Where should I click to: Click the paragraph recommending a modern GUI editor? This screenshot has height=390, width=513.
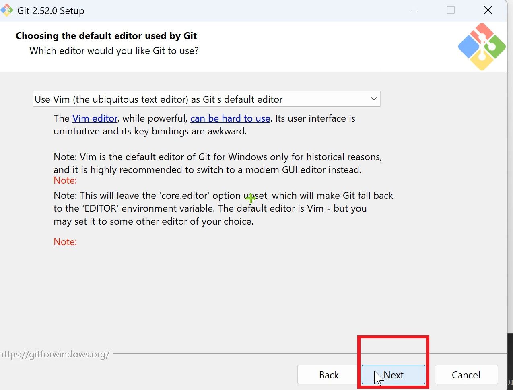pos(217,163)
